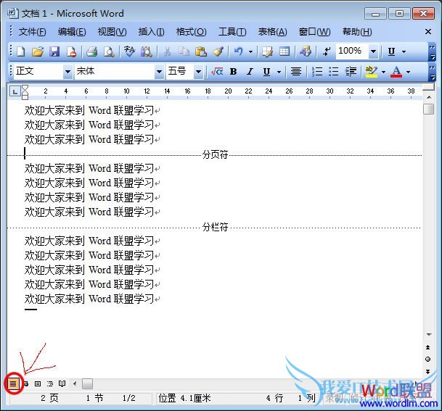442x411 pixels.
Task: Expand standard toolbar options chevron
Action: (x=432, y=52)
